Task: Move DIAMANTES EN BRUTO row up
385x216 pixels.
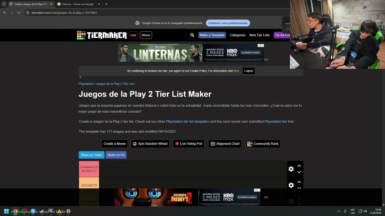Action: coord(299,166)
